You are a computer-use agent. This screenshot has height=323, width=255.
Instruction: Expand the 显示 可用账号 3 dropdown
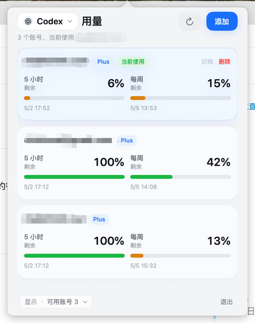point(56,302)
